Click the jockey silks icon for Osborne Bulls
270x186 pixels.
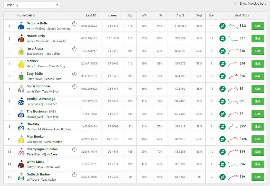21,26
